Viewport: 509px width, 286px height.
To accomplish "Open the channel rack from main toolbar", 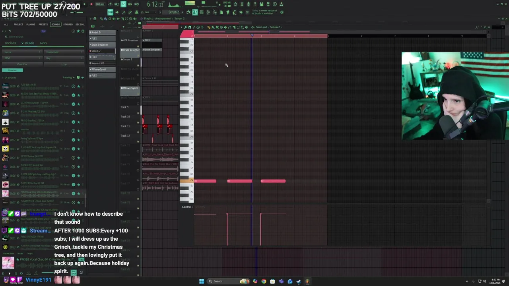I will [x=202, y=12].
